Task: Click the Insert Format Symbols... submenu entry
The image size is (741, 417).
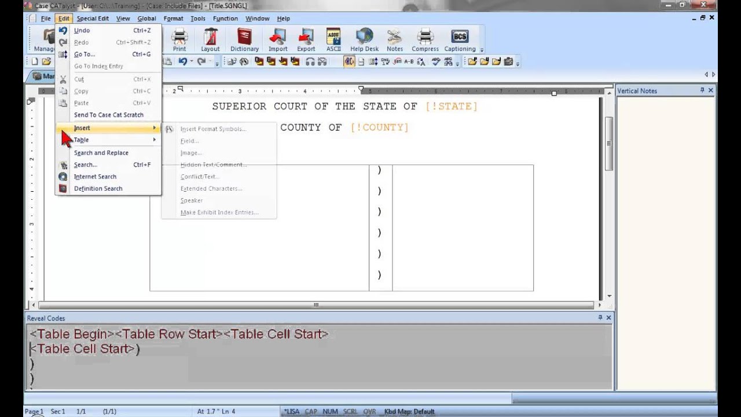Action: [x=219, y=129]
